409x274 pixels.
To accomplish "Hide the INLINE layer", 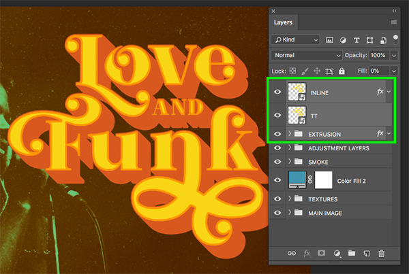I will tap(277, 91).
